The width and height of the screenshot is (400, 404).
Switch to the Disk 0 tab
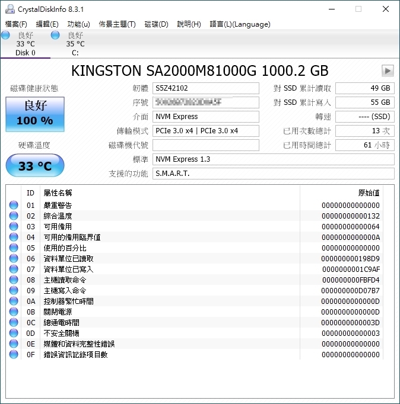click(25, 44)
